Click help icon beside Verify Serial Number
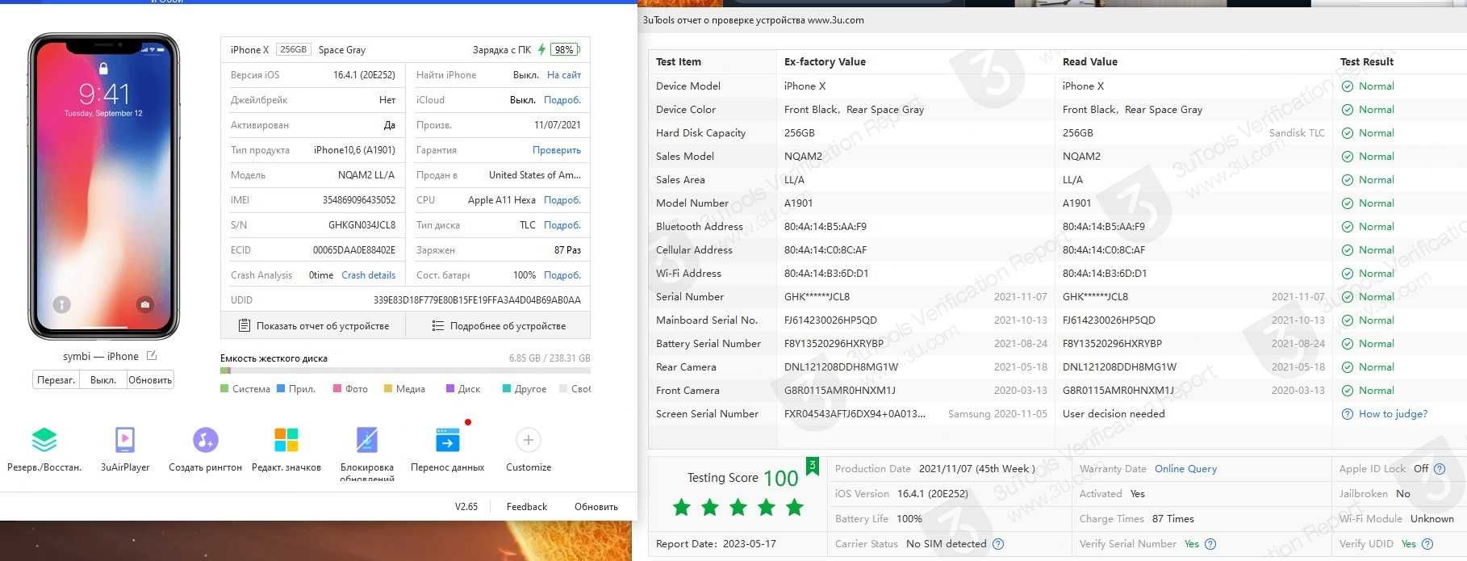 pos(1210,544)
